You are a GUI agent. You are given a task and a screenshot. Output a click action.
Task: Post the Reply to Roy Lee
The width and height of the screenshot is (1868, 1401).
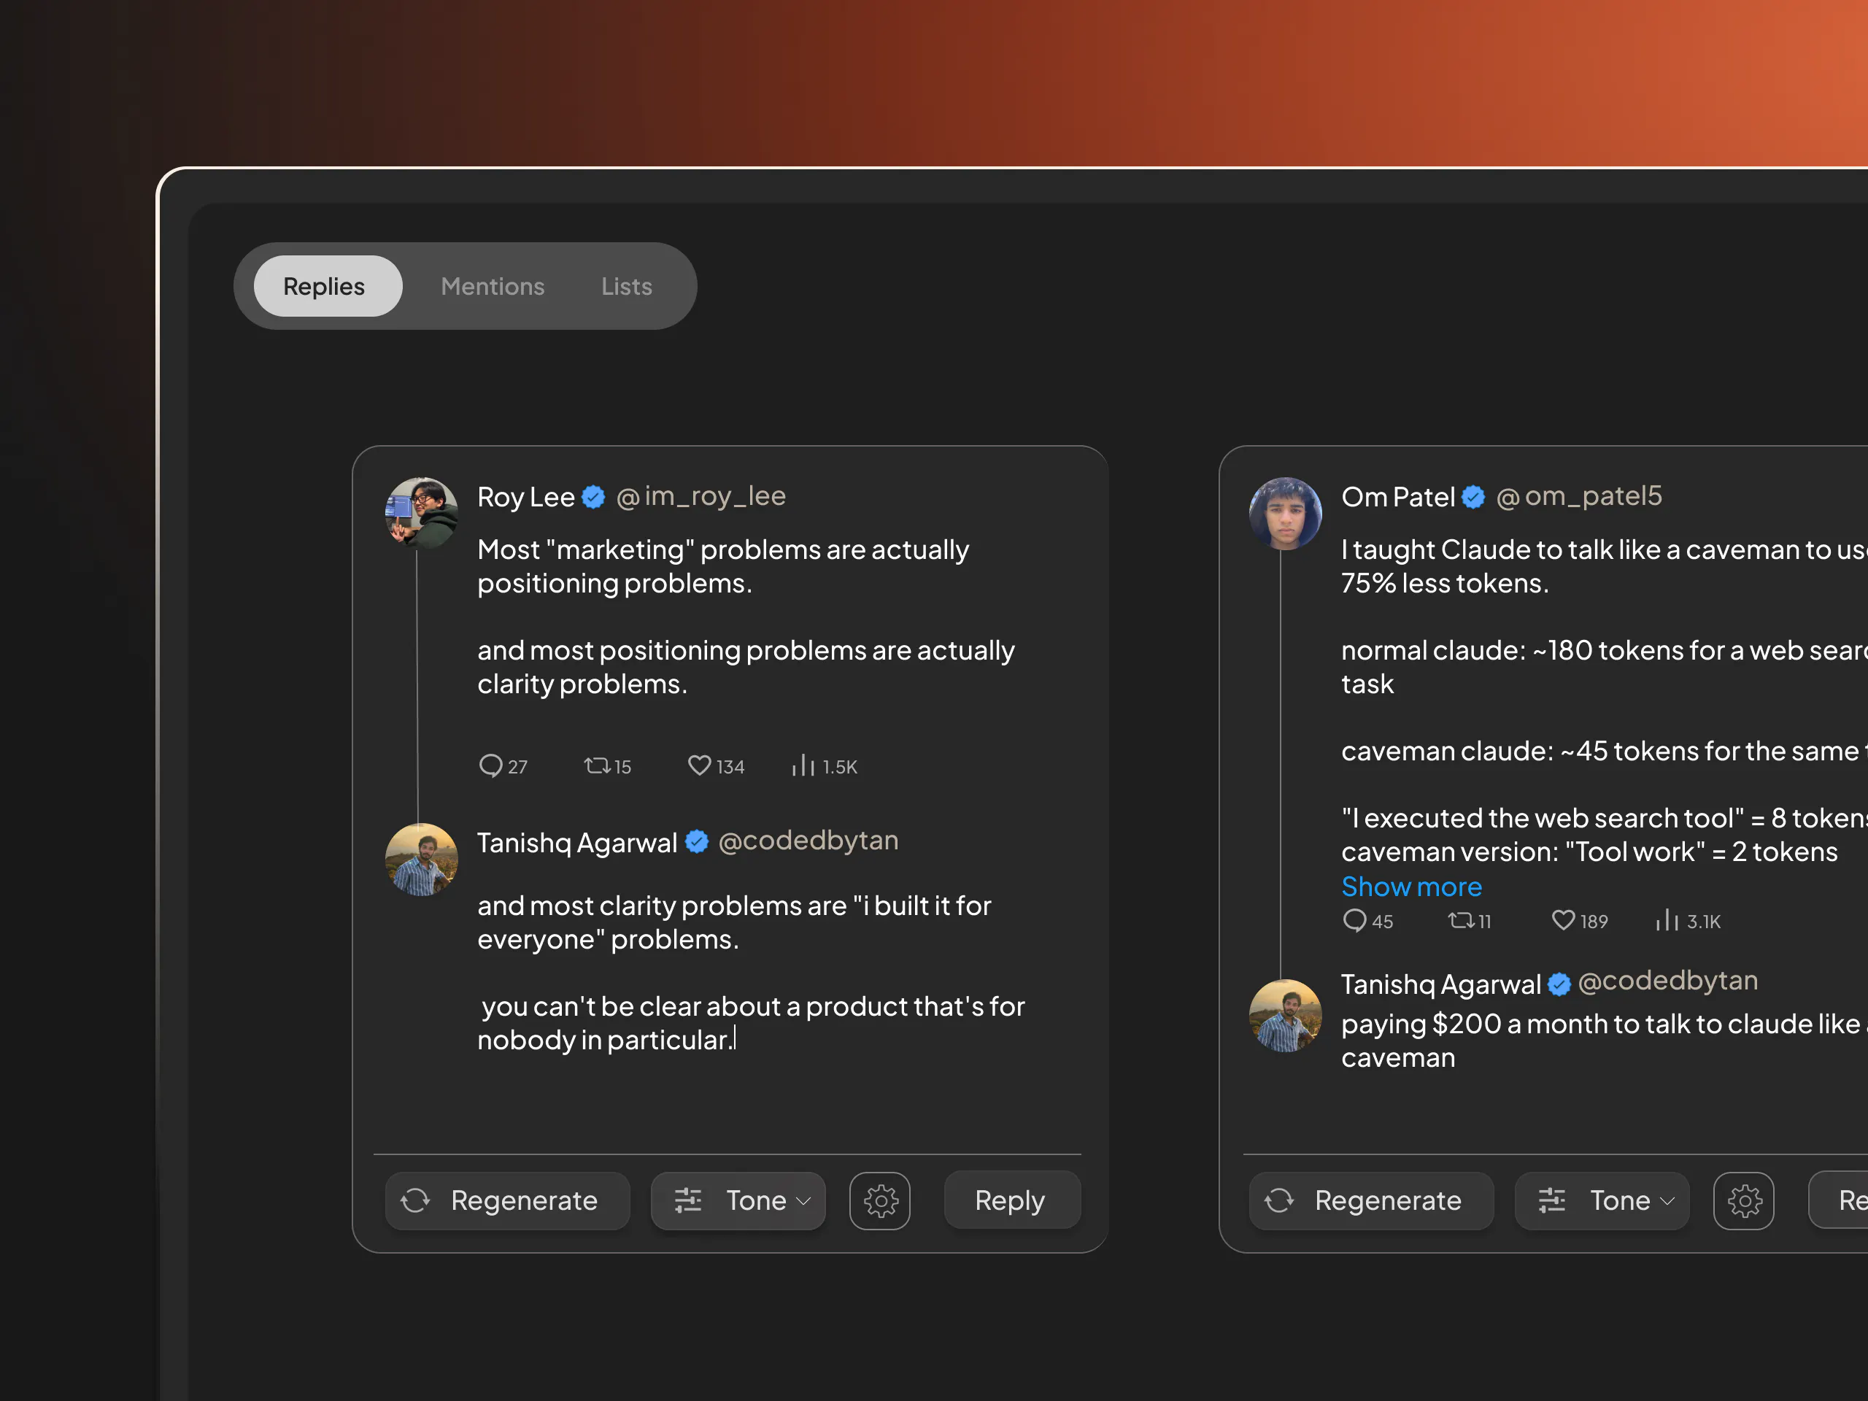[x=1013, y=1201]
